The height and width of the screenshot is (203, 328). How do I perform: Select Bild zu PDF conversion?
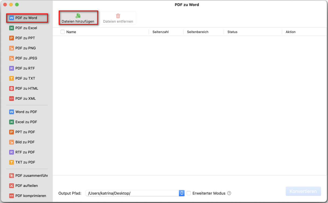click(x=25, y=142)
